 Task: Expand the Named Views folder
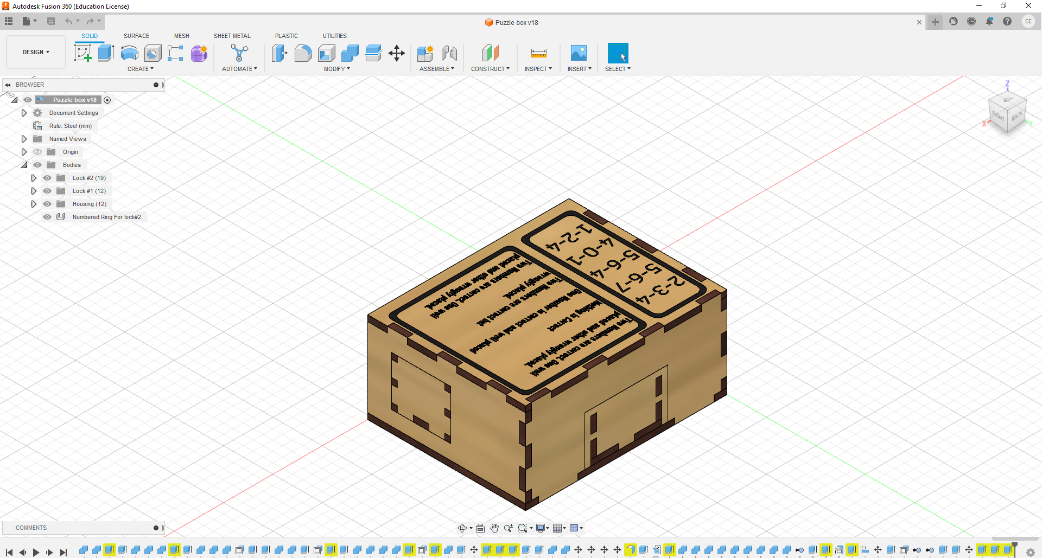coord(24,139)
